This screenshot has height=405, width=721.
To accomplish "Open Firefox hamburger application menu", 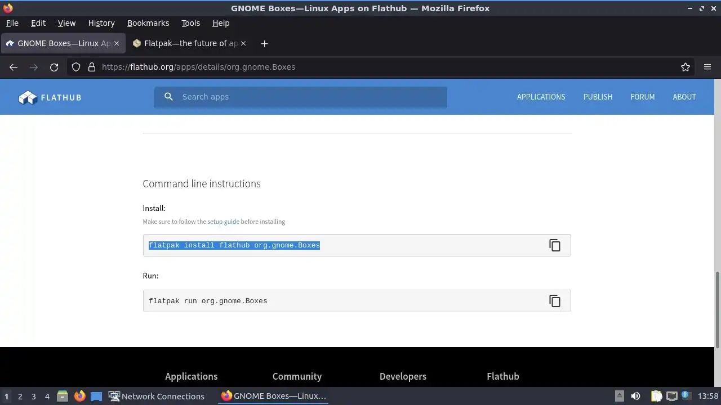I will click(707, 67).
